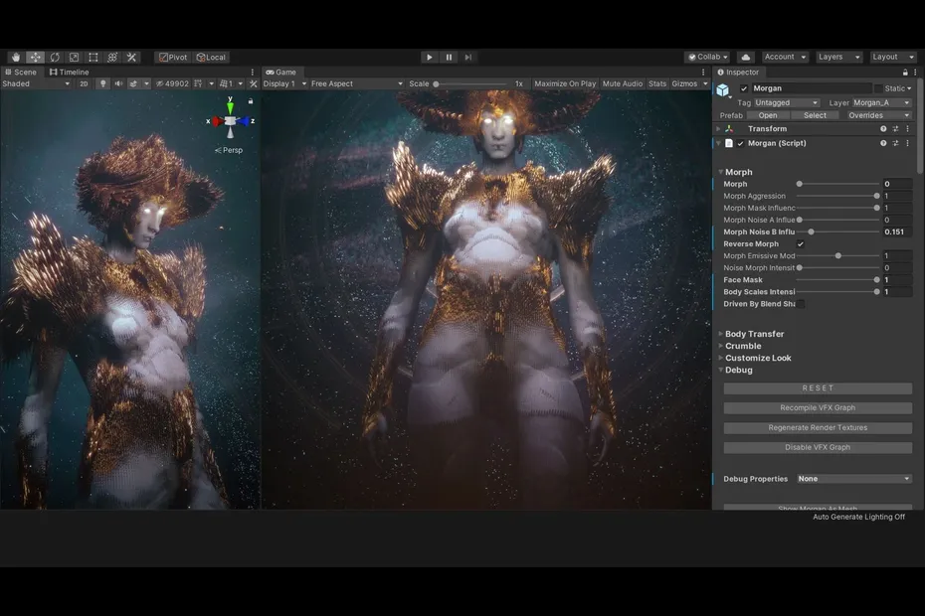
Task: Open the Layers dropdown
Action: coord(838,58)
